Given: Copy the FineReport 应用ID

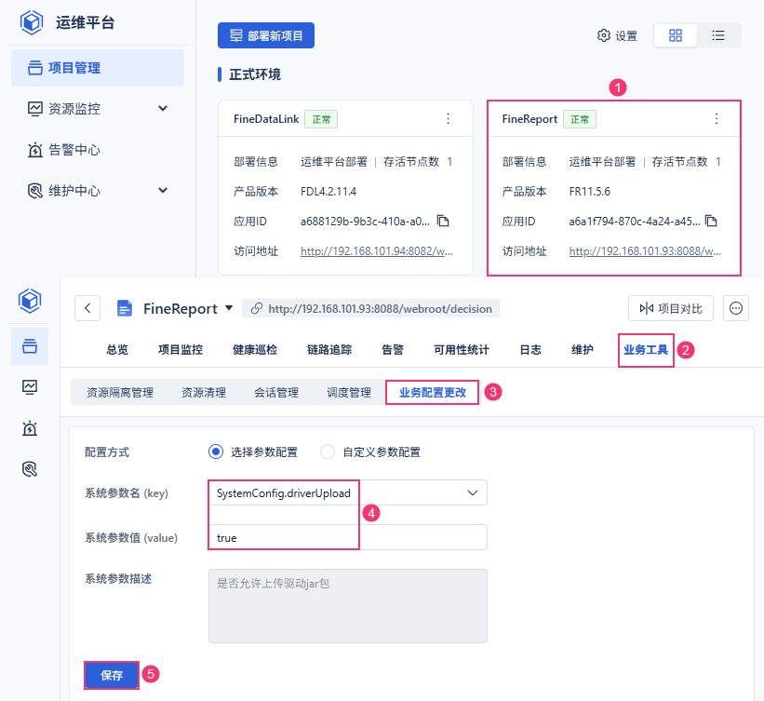Looking at the screenshot, I should click(x=711, y=221).
